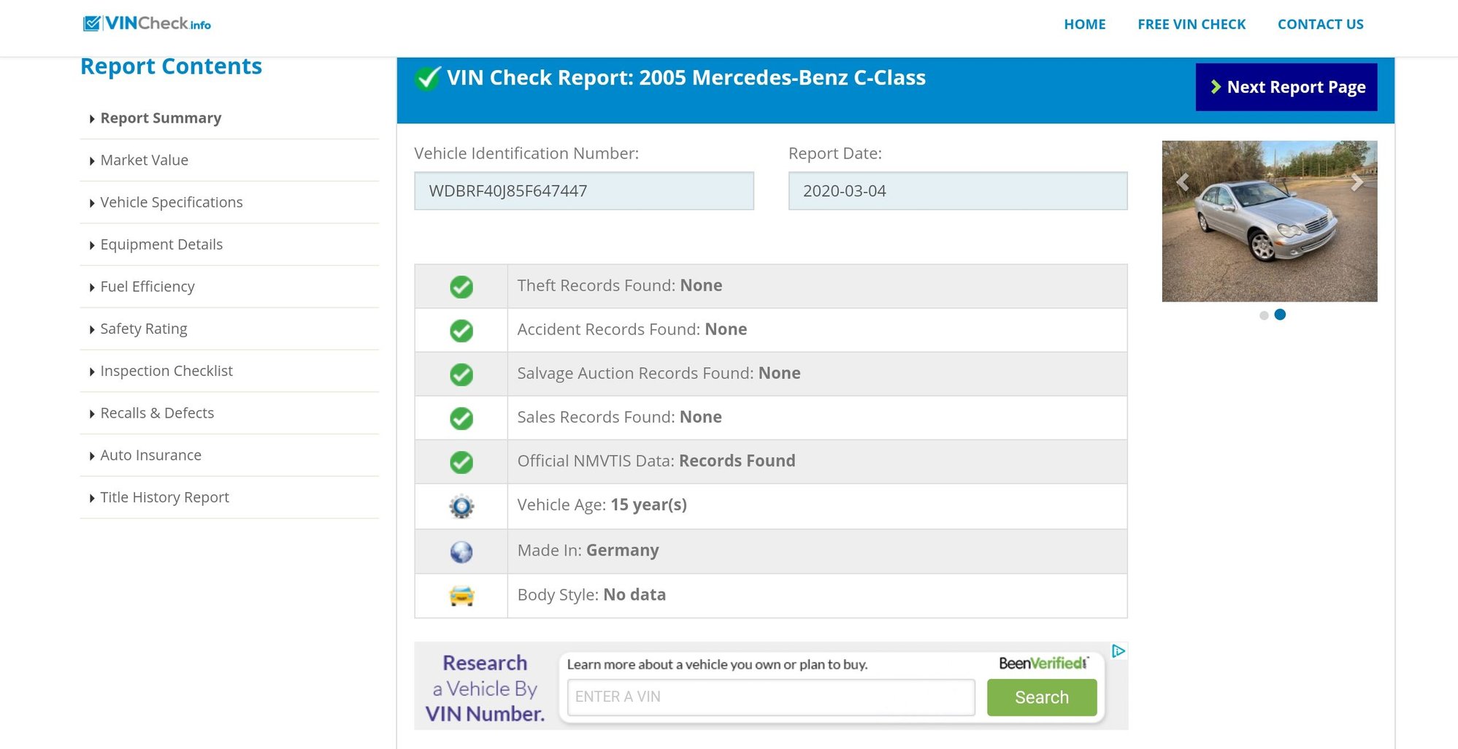Click the green Search button in ad
The width and height of the screenshot is (1458, 749).
pyautogui.click(x=1042, y=697)
